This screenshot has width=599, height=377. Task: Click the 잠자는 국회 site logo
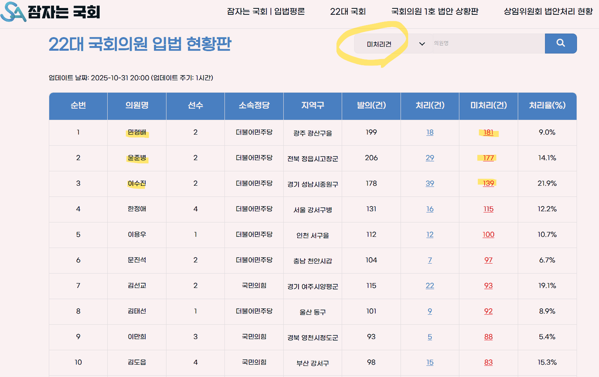click(x=50, y=12)
